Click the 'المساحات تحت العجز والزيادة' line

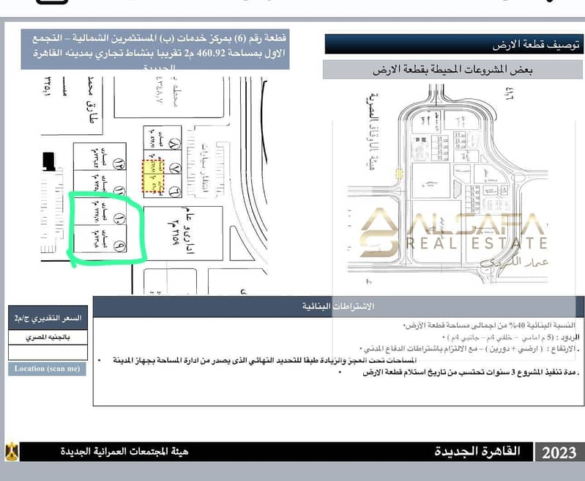(x=264, y=360)
